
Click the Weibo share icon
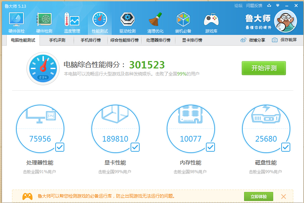(243, 40)
